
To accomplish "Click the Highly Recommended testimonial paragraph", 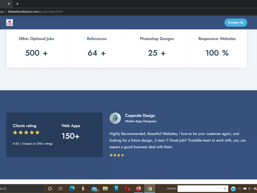I will 178,140.
